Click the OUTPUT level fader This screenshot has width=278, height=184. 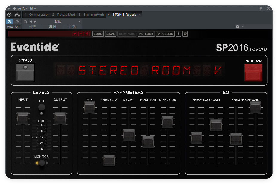60,118
